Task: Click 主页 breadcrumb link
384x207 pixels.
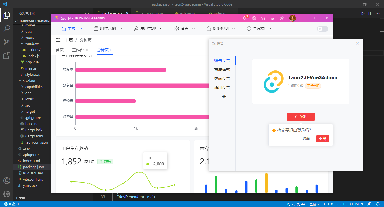Action: [x=69, y=40]
